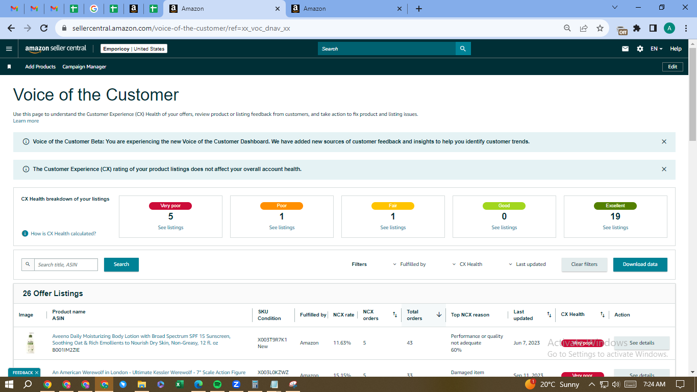
Task: Click the Download data button
Action: tap(640, 264)
